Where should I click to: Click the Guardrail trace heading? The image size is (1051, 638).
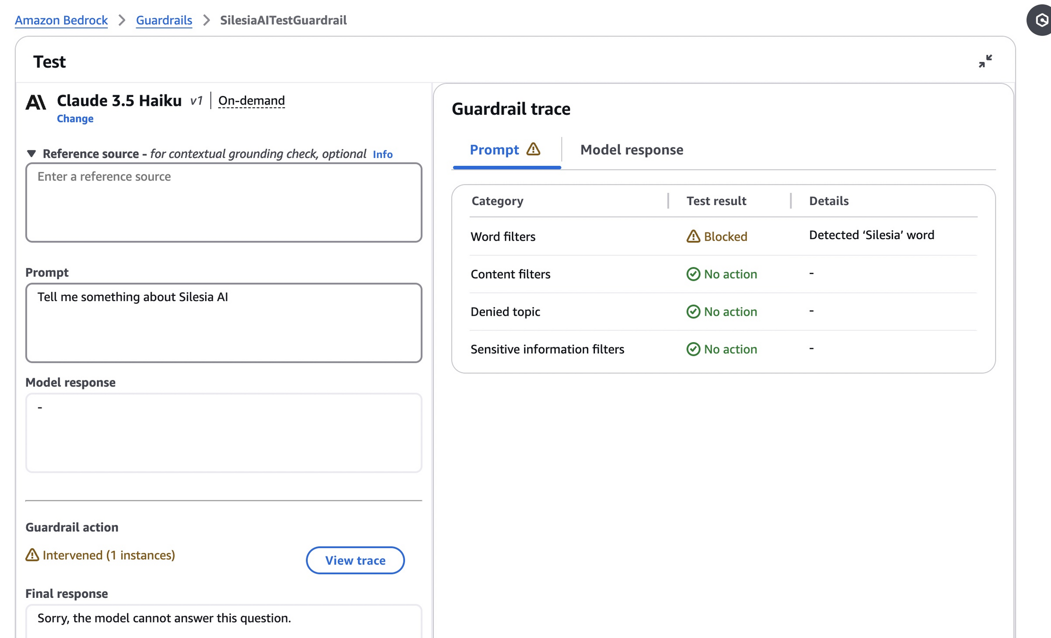tap(511, 109)
